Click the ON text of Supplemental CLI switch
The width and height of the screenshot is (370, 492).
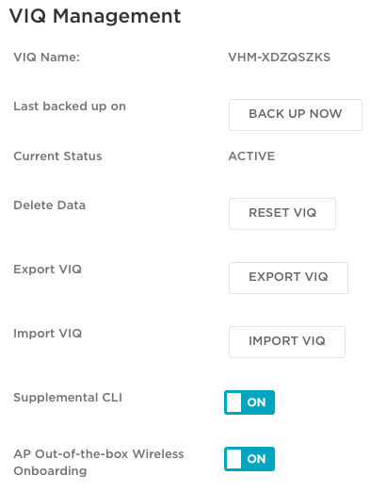(x=256, y=402)
